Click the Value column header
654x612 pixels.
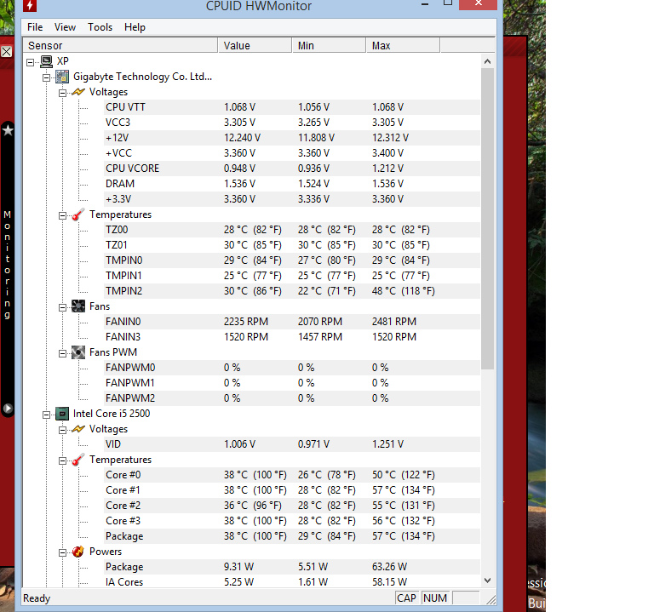[255, 45]
